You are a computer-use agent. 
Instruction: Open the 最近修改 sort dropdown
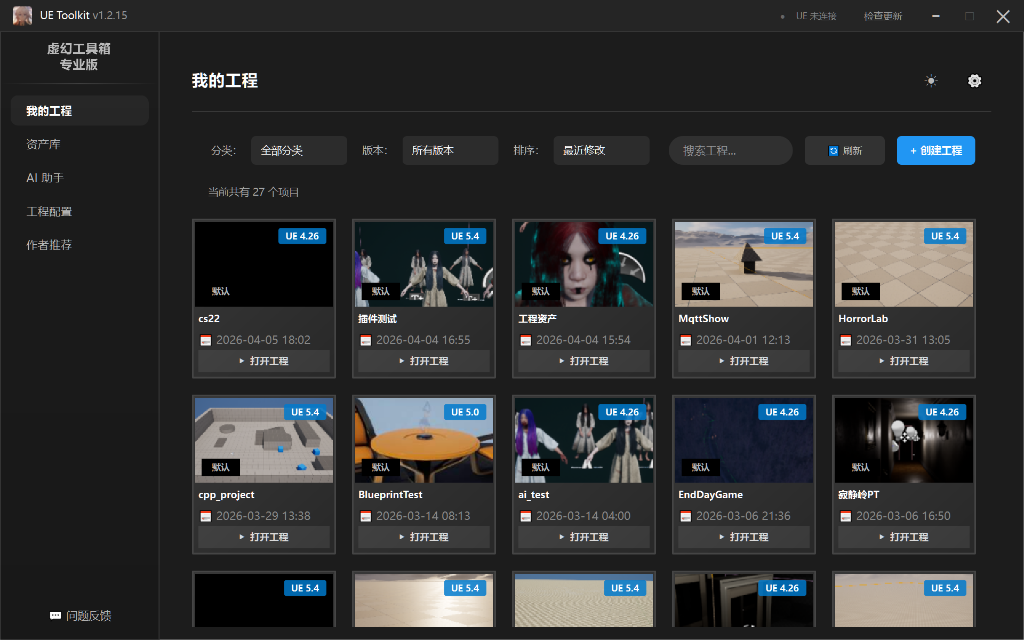coord(601,150)
